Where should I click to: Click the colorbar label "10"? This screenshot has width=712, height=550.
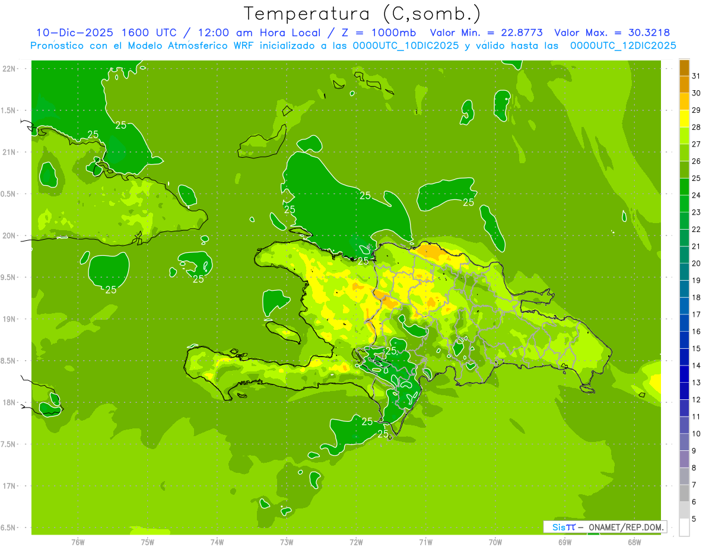696,434
